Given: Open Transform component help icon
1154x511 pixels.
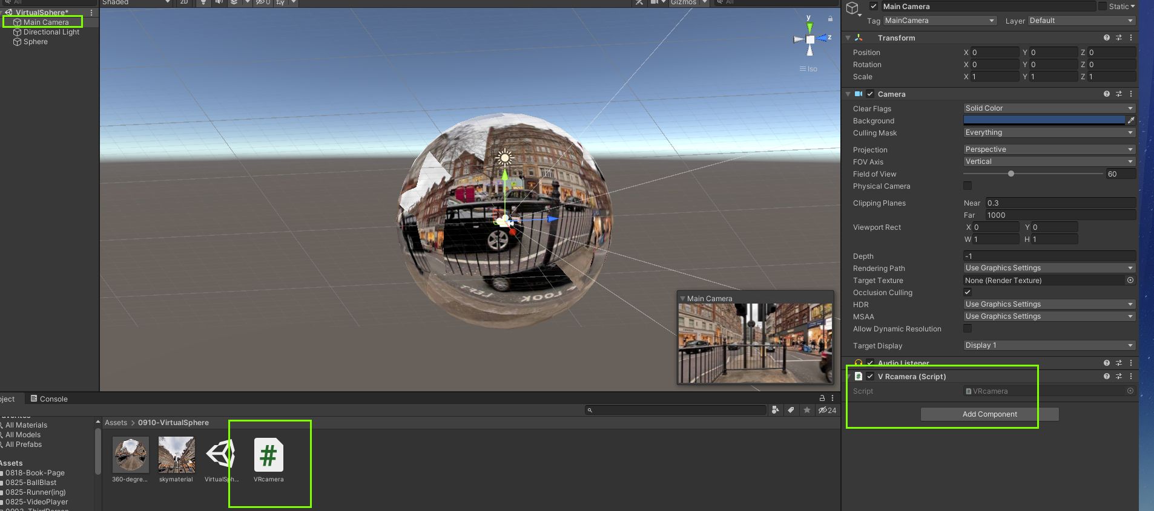Looking at the screenshot, I should point(1107,37).
